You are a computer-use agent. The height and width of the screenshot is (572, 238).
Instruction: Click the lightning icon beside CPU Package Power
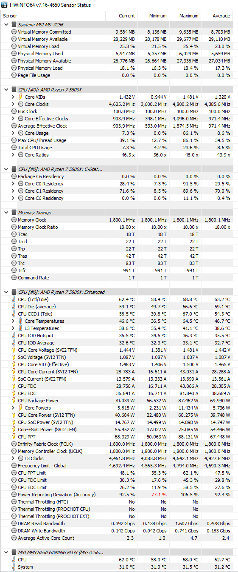coord(14,401)
